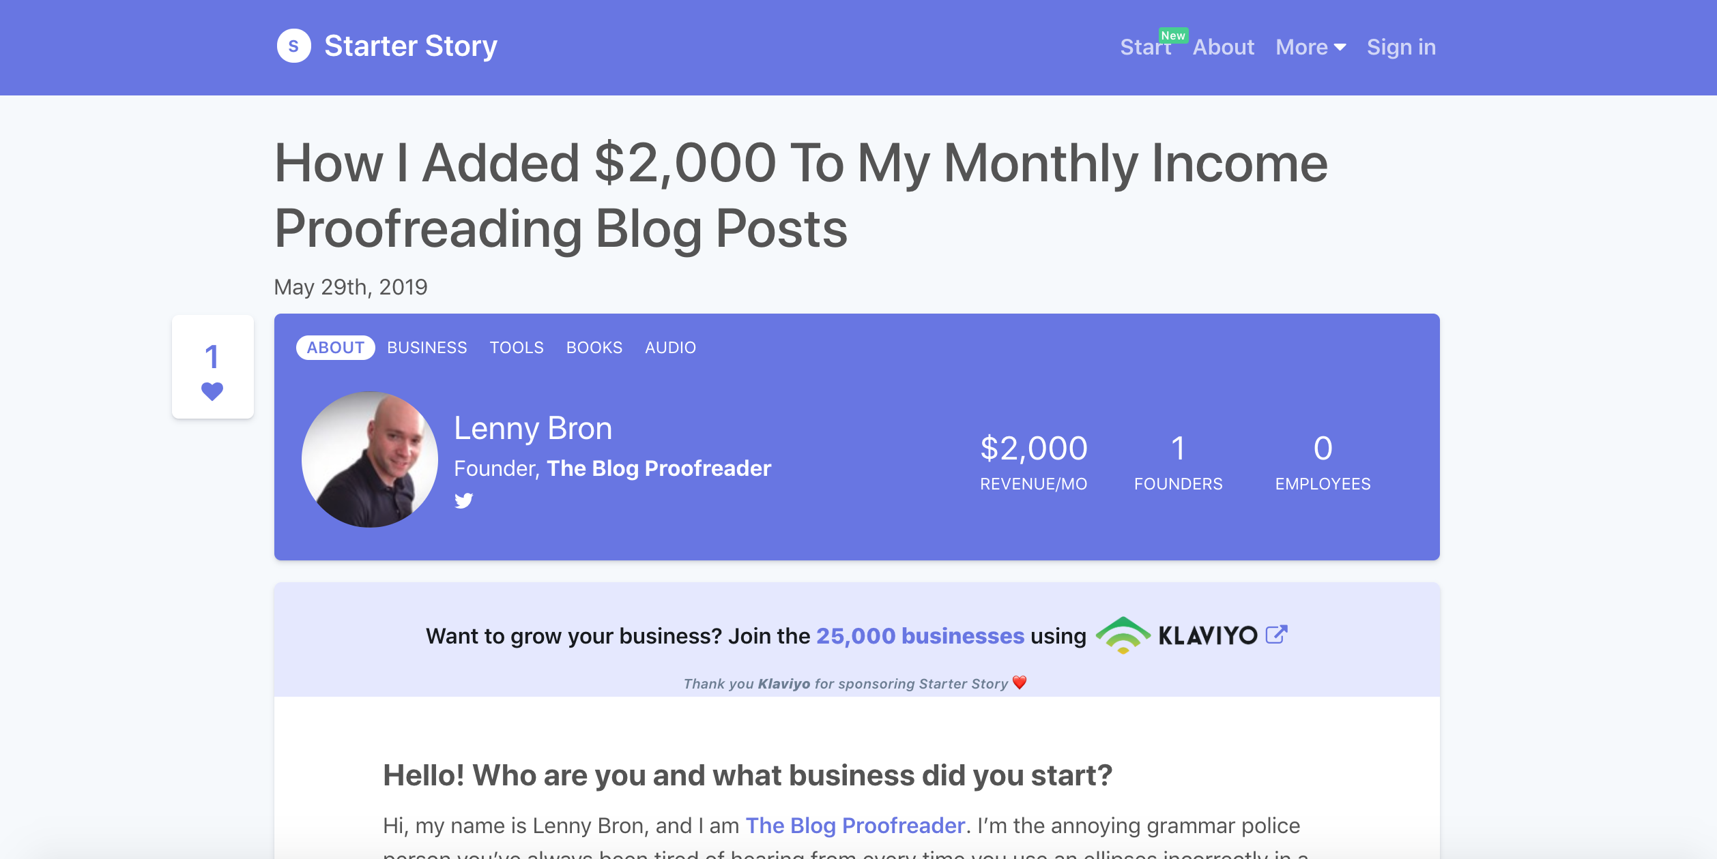1717x859 pixels.
Task: Click Sign in at top right
Action: click(x=1400, y=46)
